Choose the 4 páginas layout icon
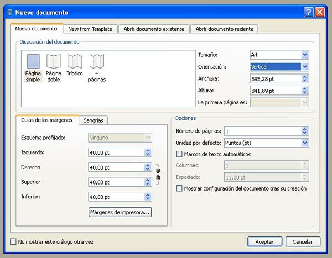Viewport: 332px width, 258px height. (97, 61)
